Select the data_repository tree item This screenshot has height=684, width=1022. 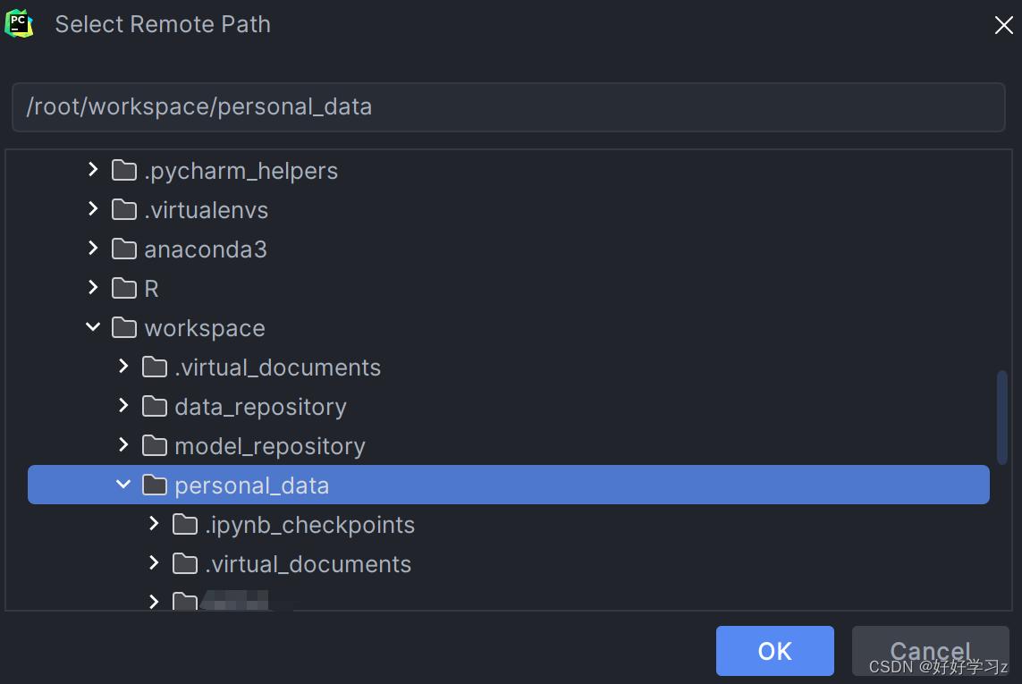pyautogui.click(x=260, y=406)
